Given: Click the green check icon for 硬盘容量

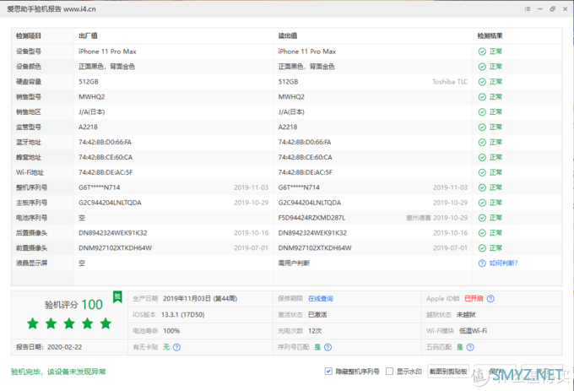Looking at the screenshot, I should (x=482, y=82).
